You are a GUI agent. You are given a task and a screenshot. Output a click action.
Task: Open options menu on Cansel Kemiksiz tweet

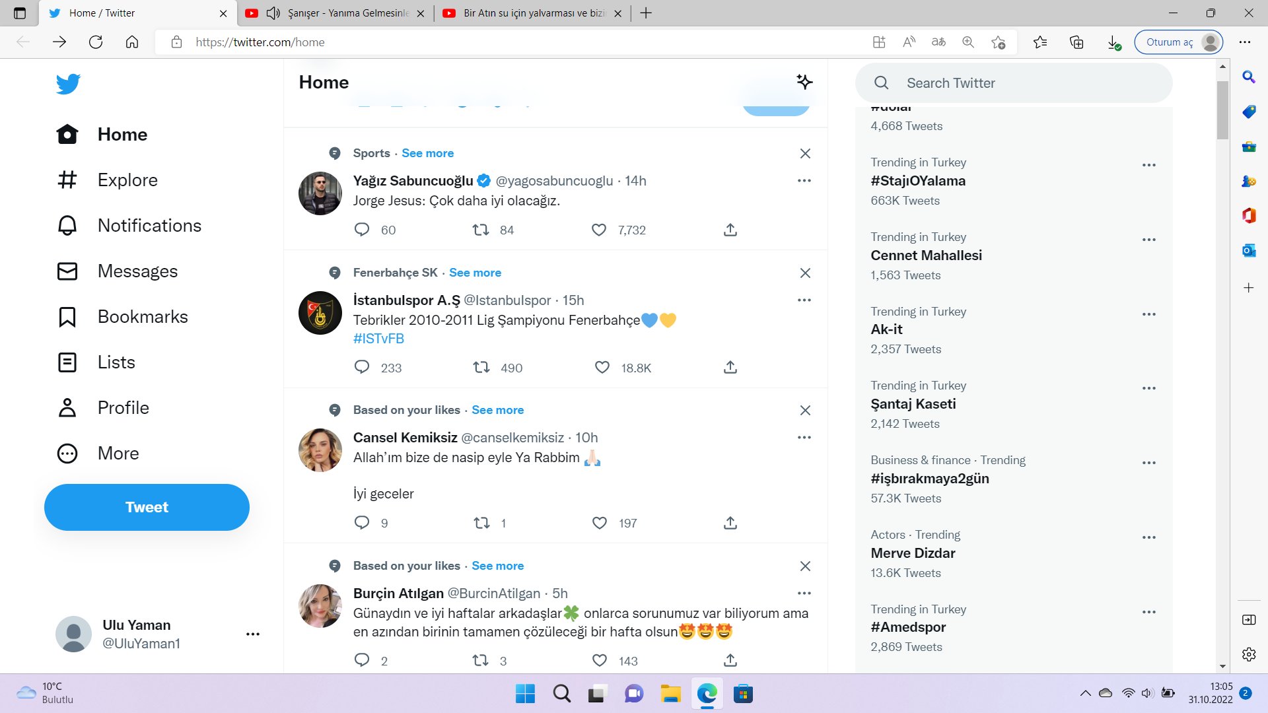pyautogui.click(x=804, y=438)
